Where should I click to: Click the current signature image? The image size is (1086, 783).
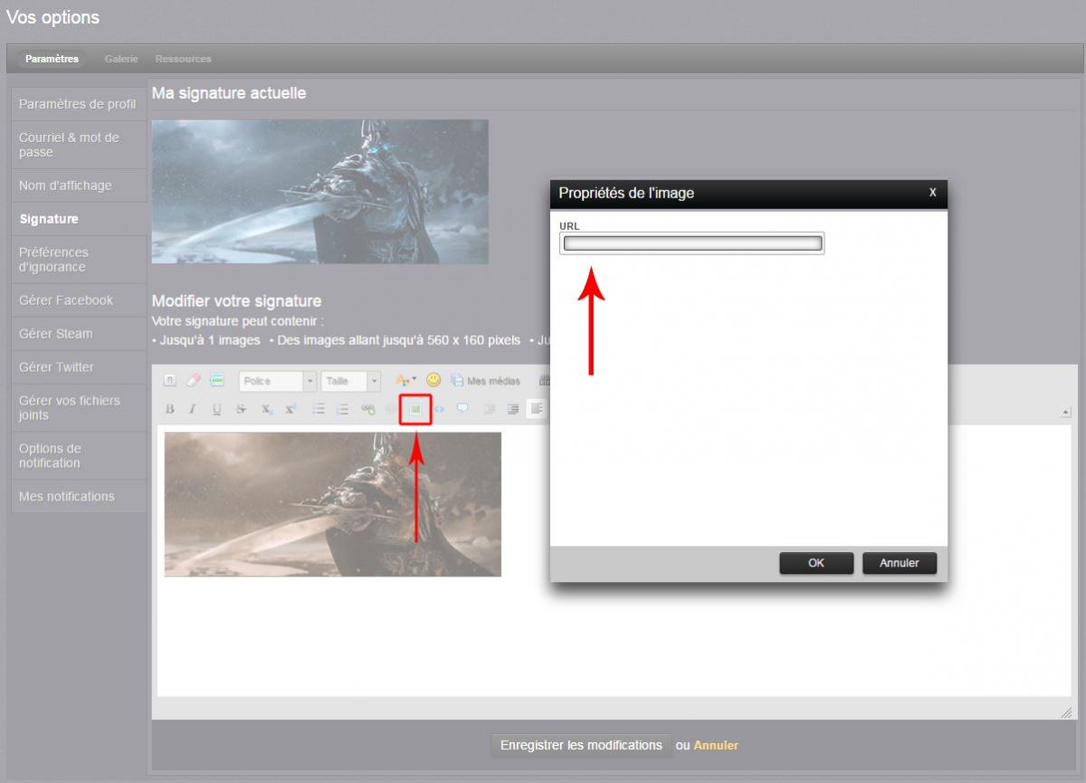point(320,192)
